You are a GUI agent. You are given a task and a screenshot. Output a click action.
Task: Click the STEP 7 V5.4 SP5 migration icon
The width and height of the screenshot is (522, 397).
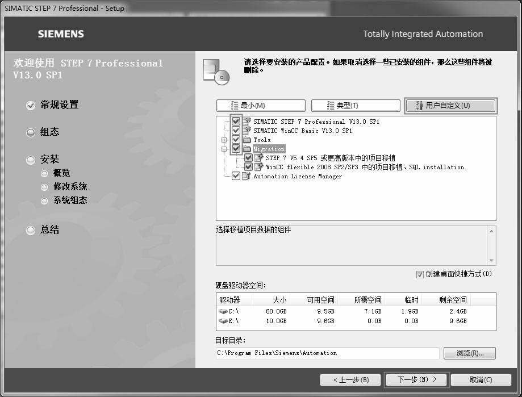259,157
